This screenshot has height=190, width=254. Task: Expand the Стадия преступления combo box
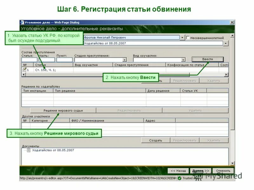coord(124,59)
